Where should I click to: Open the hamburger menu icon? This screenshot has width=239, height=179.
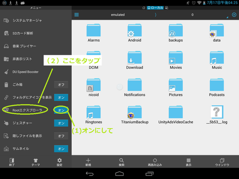(77, 15)
